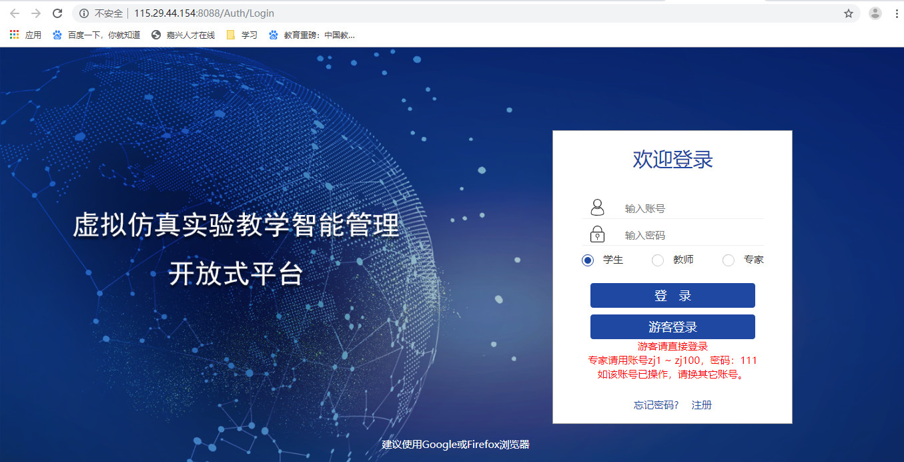Open the 百度一下 bookmark
Screen dimensions: 904x462
(x=97, y=35)
